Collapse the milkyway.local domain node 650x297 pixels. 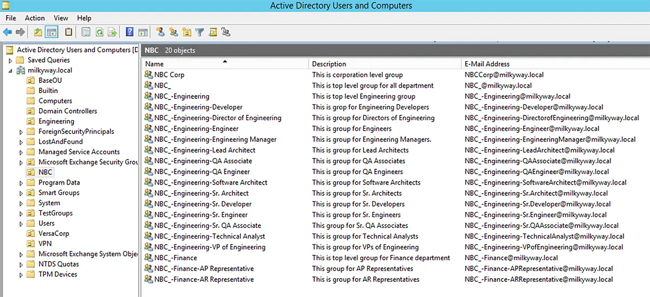tap(10, 70)
